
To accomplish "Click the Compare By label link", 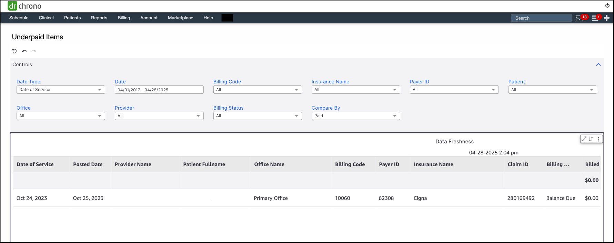I will pyautogui.click(x=326, y=108).
